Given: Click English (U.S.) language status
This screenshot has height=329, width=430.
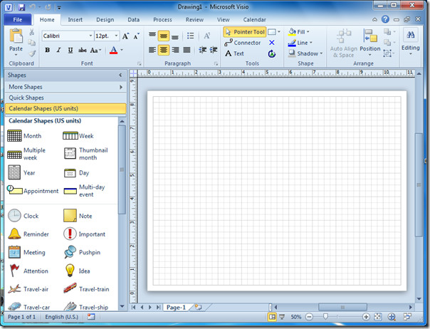Looking at the screenshot, I should pos(61,317).
